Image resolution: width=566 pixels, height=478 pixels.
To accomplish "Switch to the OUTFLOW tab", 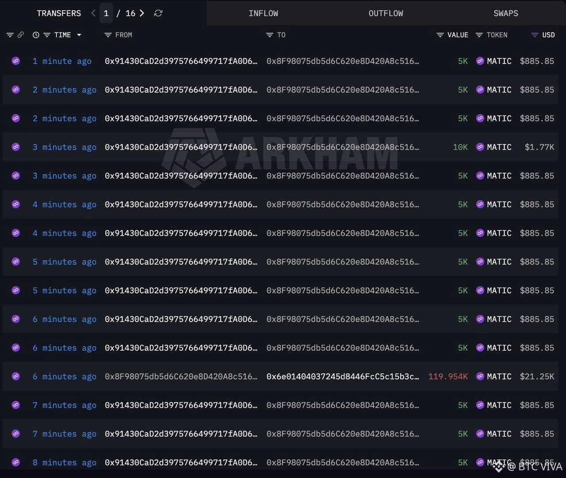I will pyautogui.click(x=386, y=13).
